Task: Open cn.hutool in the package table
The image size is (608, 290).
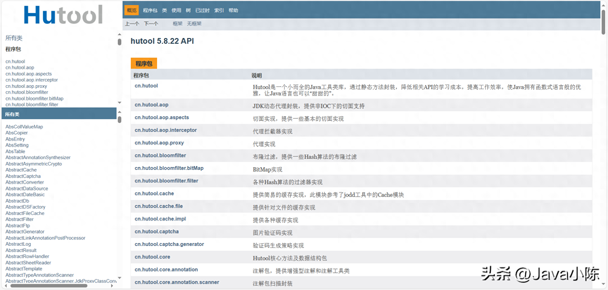Action: click(x=146, y=86)
